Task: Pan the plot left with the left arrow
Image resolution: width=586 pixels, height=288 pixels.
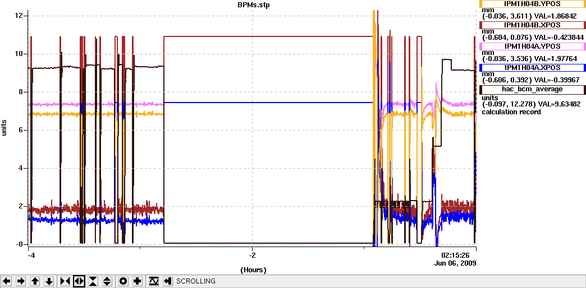Action: point(7,281)
